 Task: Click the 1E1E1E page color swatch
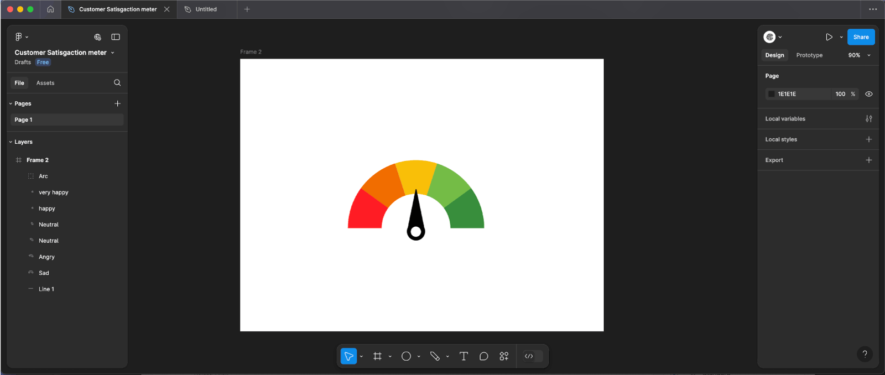tap(772, 94)
